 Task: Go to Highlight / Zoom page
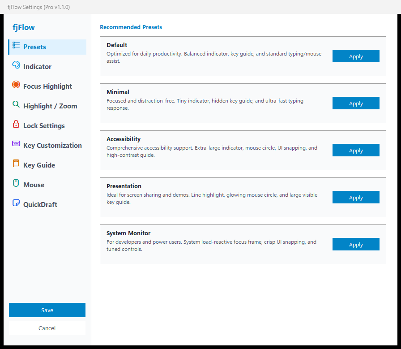pos(47,106)
